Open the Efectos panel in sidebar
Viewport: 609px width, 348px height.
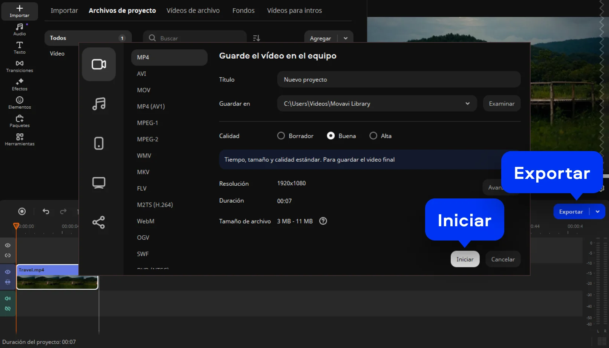[20, 85]
